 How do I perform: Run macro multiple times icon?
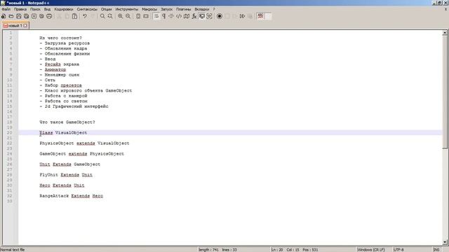[242, 16]
